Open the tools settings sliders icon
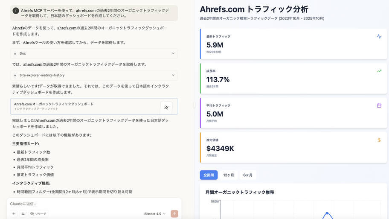 (23, 213)
